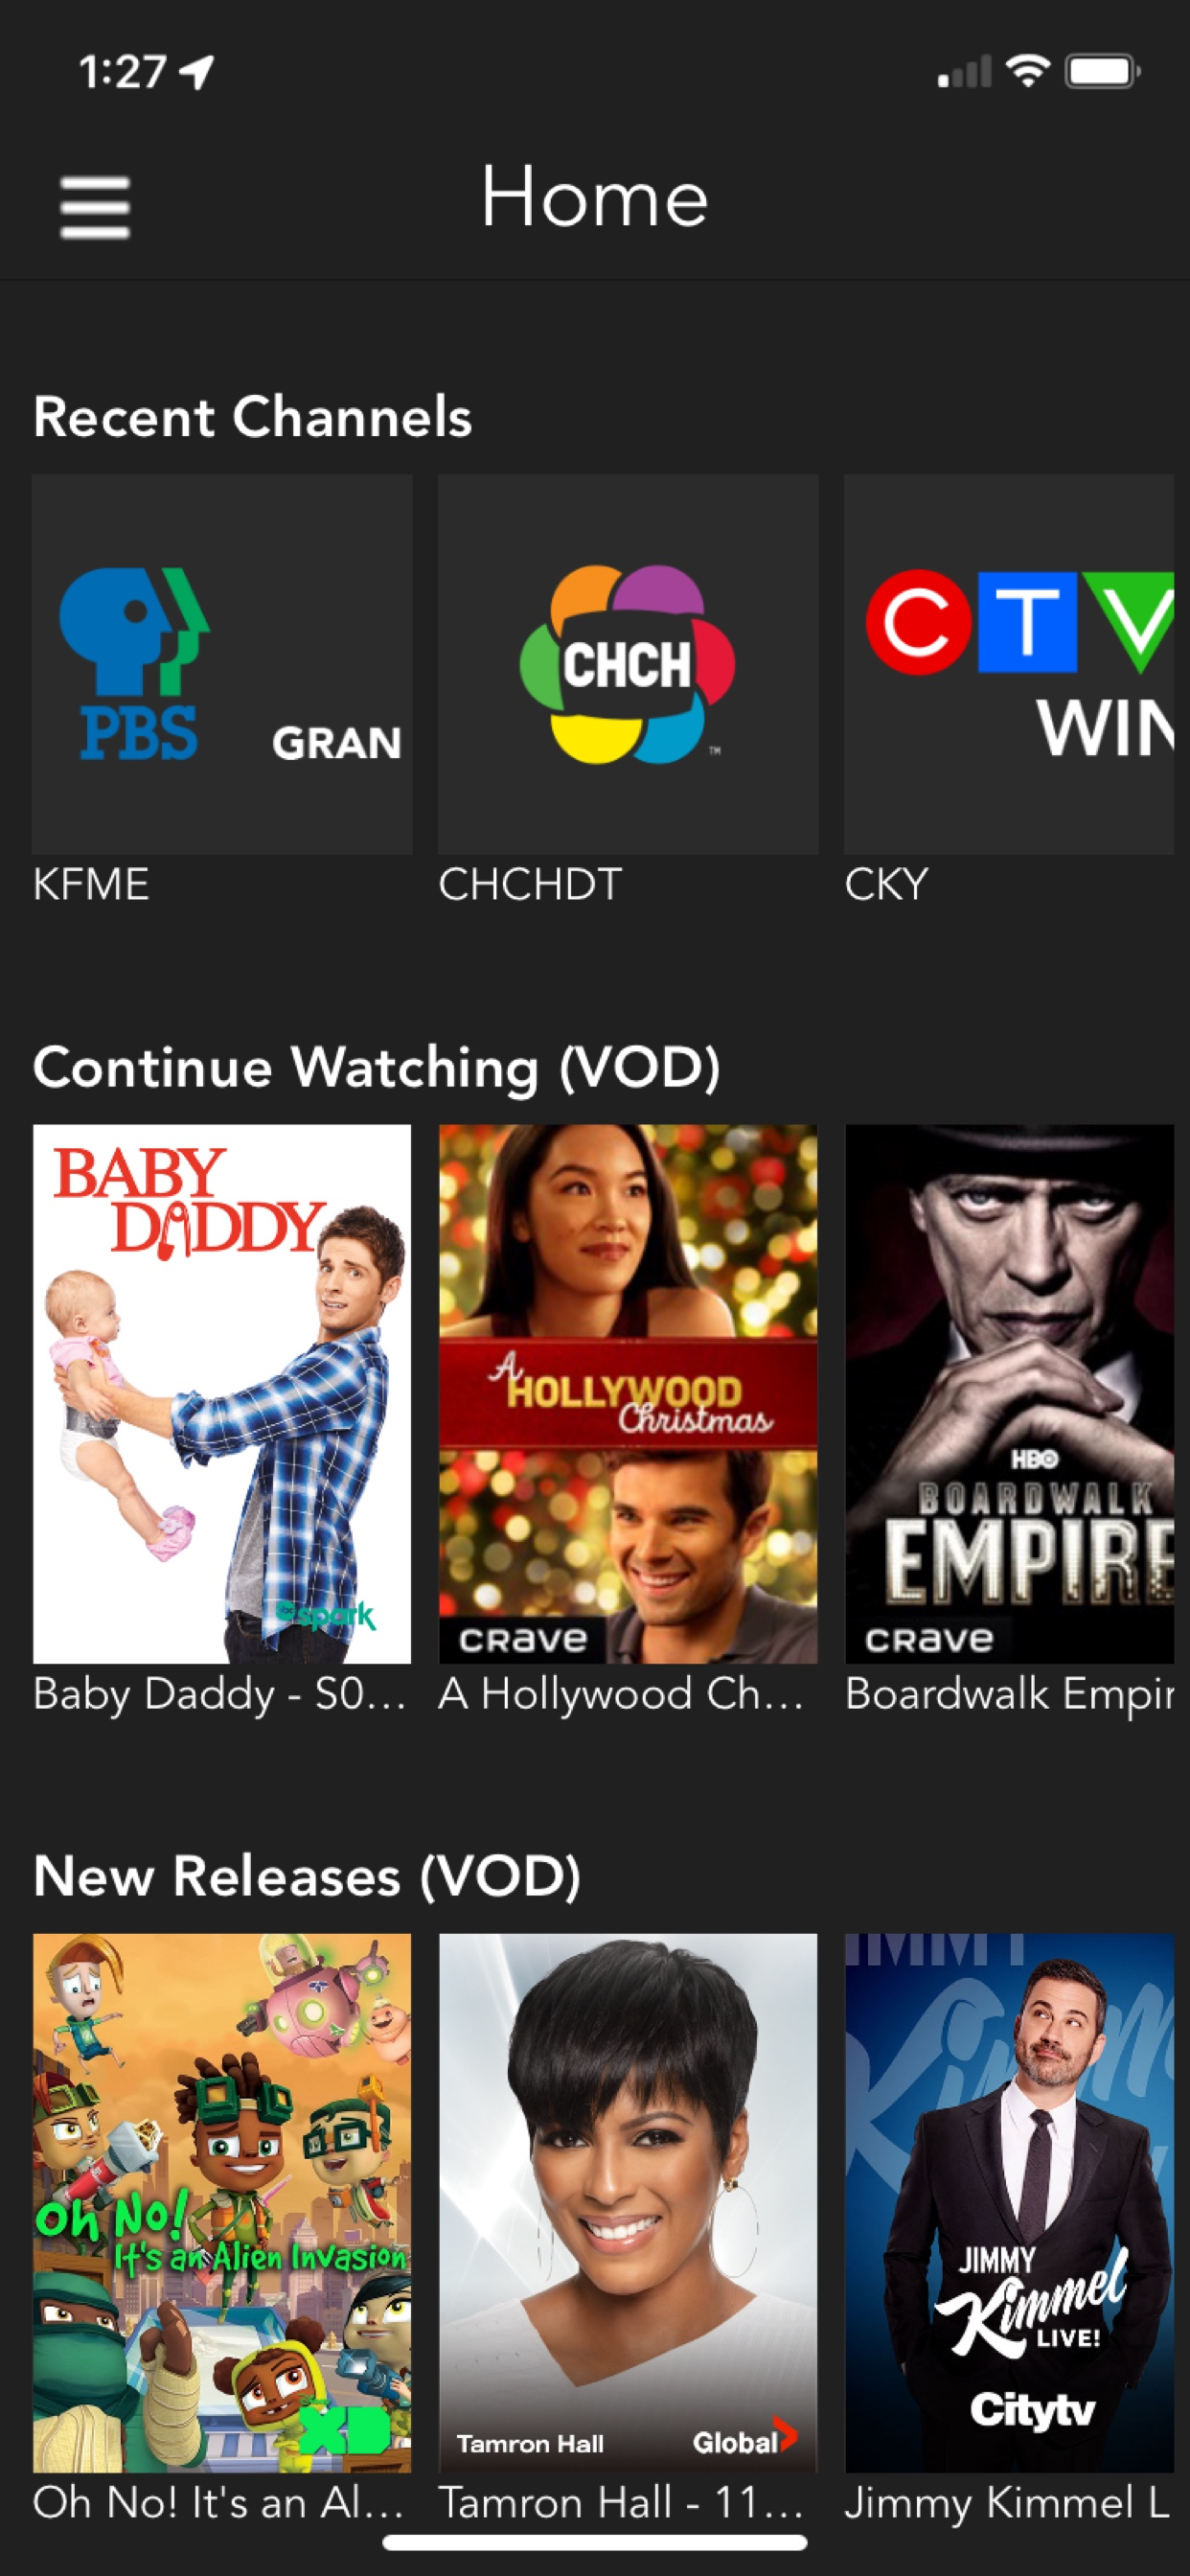The image size is (1190, 2576).
Task: Resume A Hollywood Christmas poster
Action: point(628,1394)
